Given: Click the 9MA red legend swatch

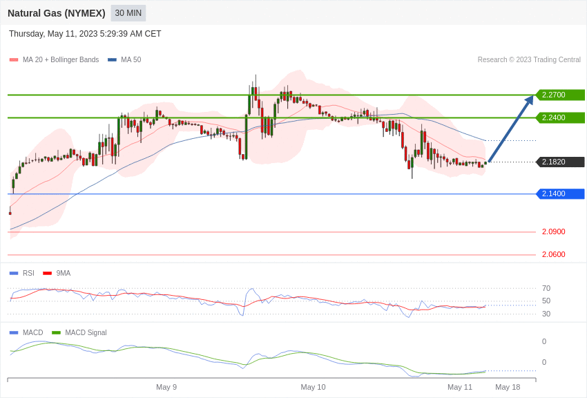Looking at the screenshot, I should (x=48, y=274).
